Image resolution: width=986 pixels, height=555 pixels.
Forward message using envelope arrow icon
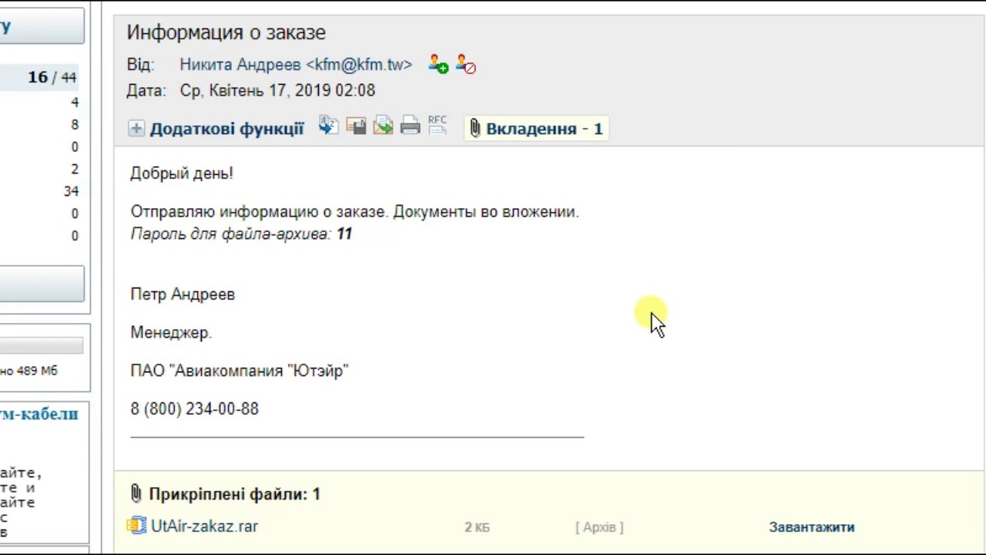[383, 126]
